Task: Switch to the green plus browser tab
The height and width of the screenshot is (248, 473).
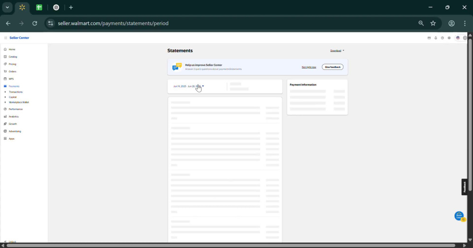Action: point(39,8)
